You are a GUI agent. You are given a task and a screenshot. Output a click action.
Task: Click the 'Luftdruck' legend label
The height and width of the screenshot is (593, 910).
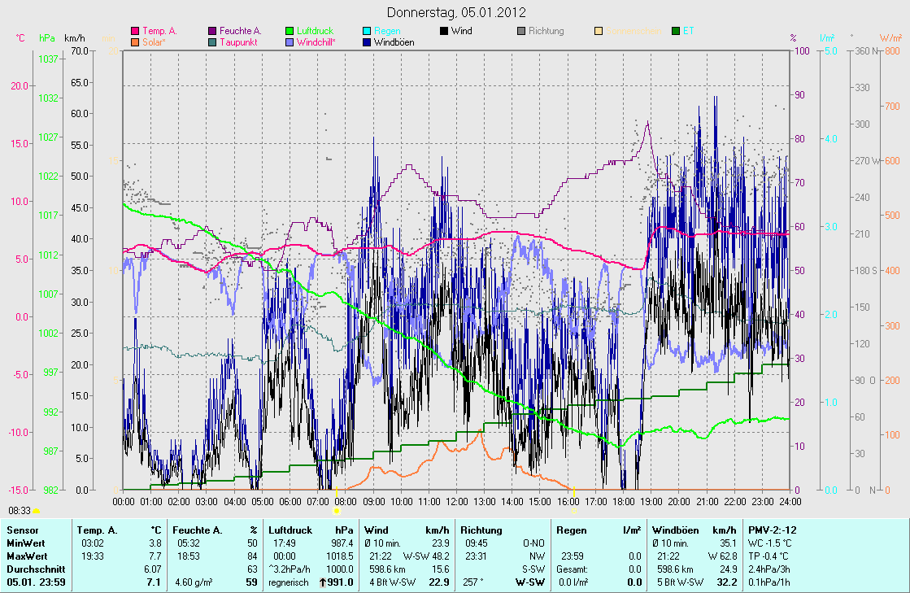[x=316, y=32]
